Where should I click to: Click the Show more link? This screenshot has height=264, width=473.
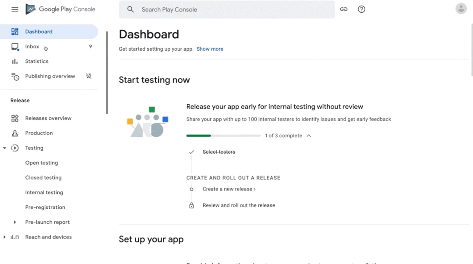tap(210, 49)
